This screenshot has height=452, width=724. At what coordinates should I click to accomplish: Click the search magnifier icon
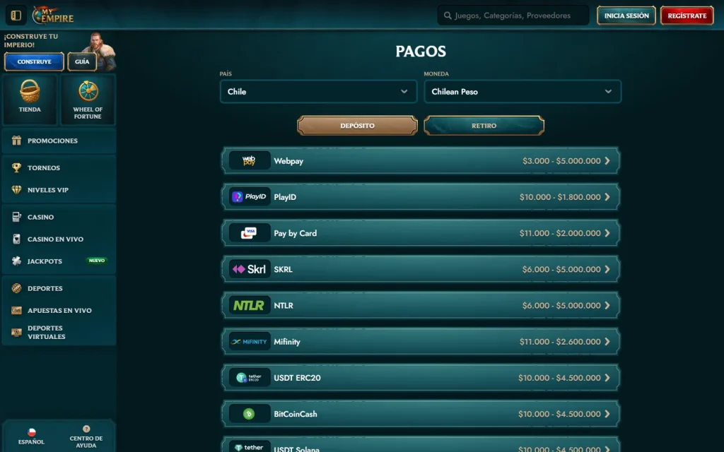click(x=448, y=16)
